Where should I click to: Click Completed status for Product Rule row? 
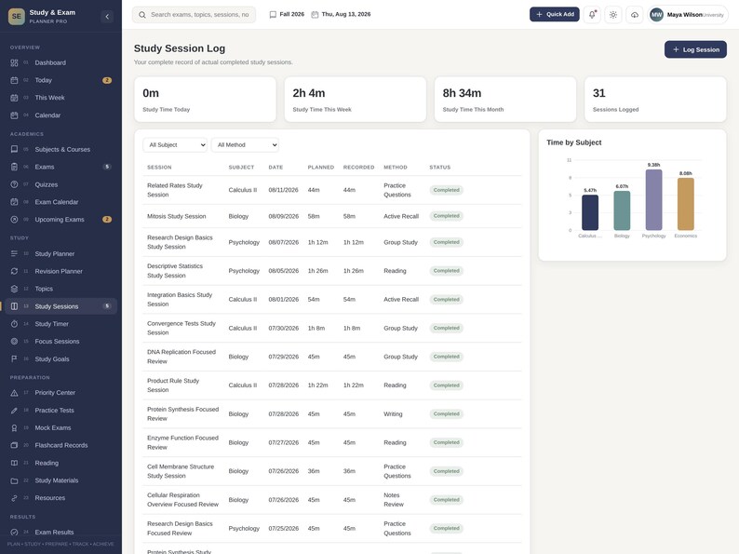click(x=447, y=385)
